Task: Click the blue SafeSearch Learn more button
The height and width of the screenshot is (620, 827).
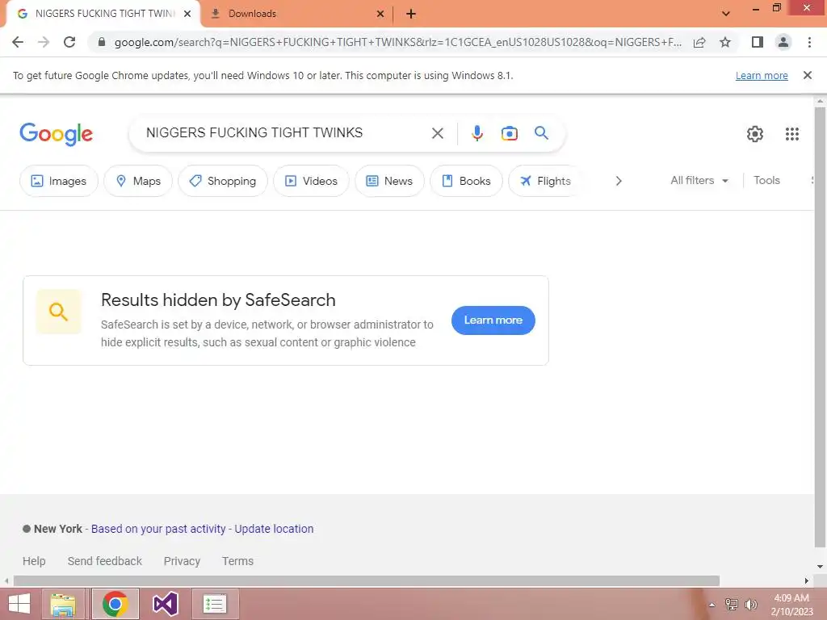Action: (493, 320)
